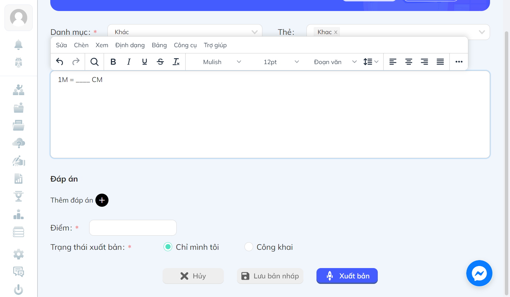Undo the last edit

(60, 62)
